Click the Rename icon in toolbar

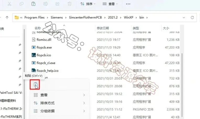coord(45,4)
